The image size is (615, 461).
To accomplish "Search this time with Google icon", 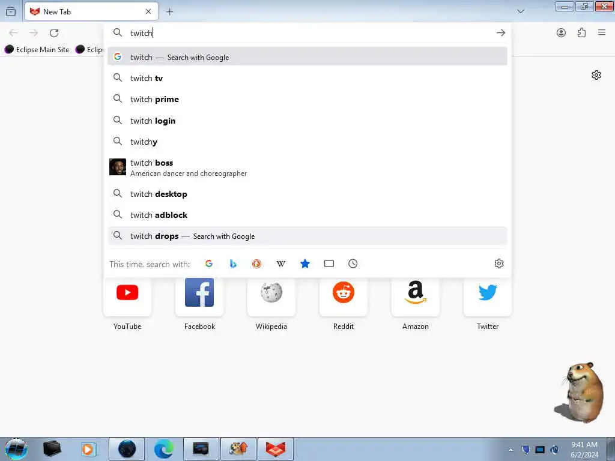I will pyautogui.click(x=208, y=264).
